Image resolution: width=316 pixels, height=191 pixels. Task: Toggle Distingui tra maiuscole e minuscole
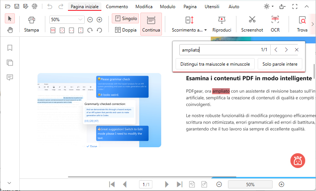pos(215,64)
